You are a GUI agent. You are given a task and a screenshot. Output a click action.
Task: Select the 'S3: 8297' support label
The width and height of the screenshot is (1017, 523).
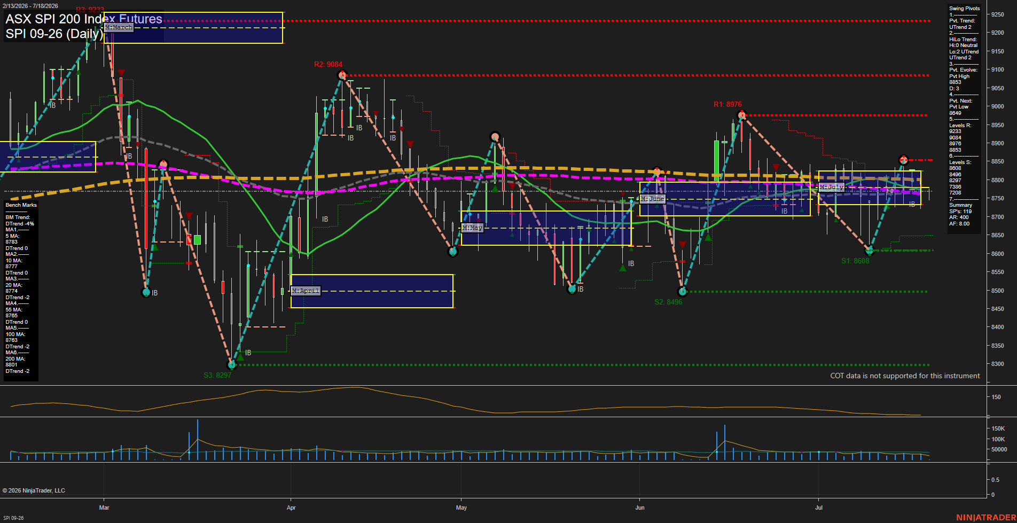[217, 375]
